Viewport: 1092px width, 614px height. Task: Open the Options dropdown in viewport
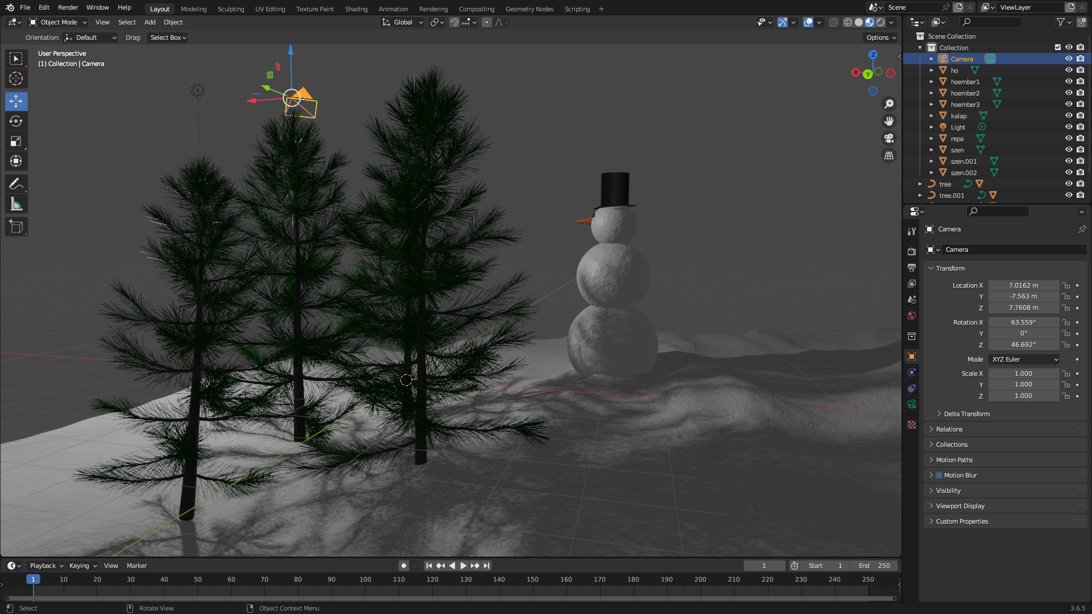[x=880, y=38]
